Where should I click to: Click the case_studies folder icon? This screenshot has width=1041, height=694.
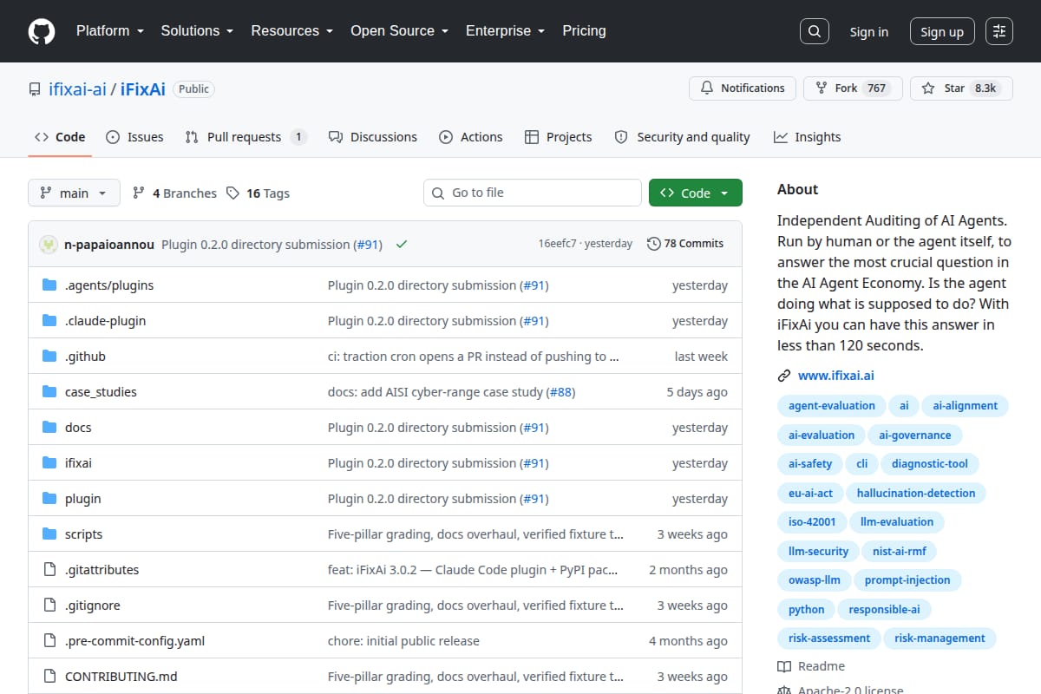[x=49, y=392]
